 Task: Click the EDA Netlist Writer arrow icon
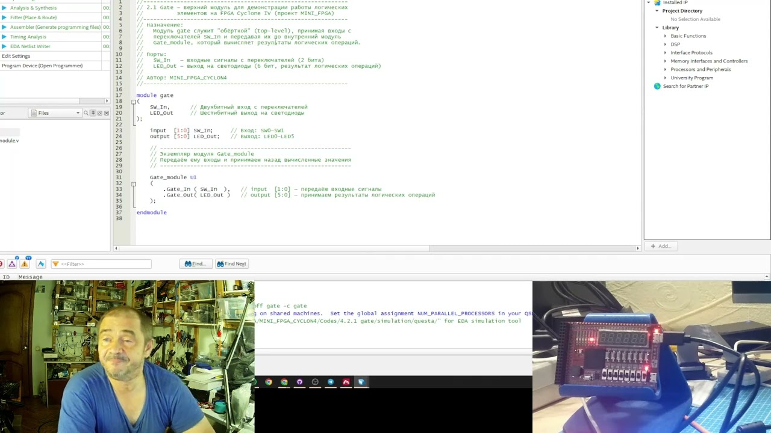(x=5, y=46)
